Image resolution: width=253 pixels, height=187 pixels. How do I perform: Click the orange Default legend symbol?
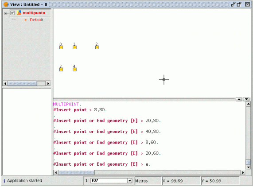coord(26,20)
